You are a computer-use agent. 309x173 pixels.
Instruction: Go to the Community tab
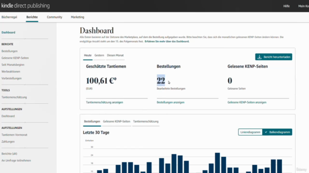pyautogui.click(x=55, y=17)
